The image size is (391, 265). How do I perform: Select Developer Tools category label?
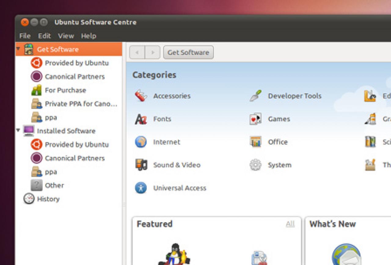tap(294, 96)
